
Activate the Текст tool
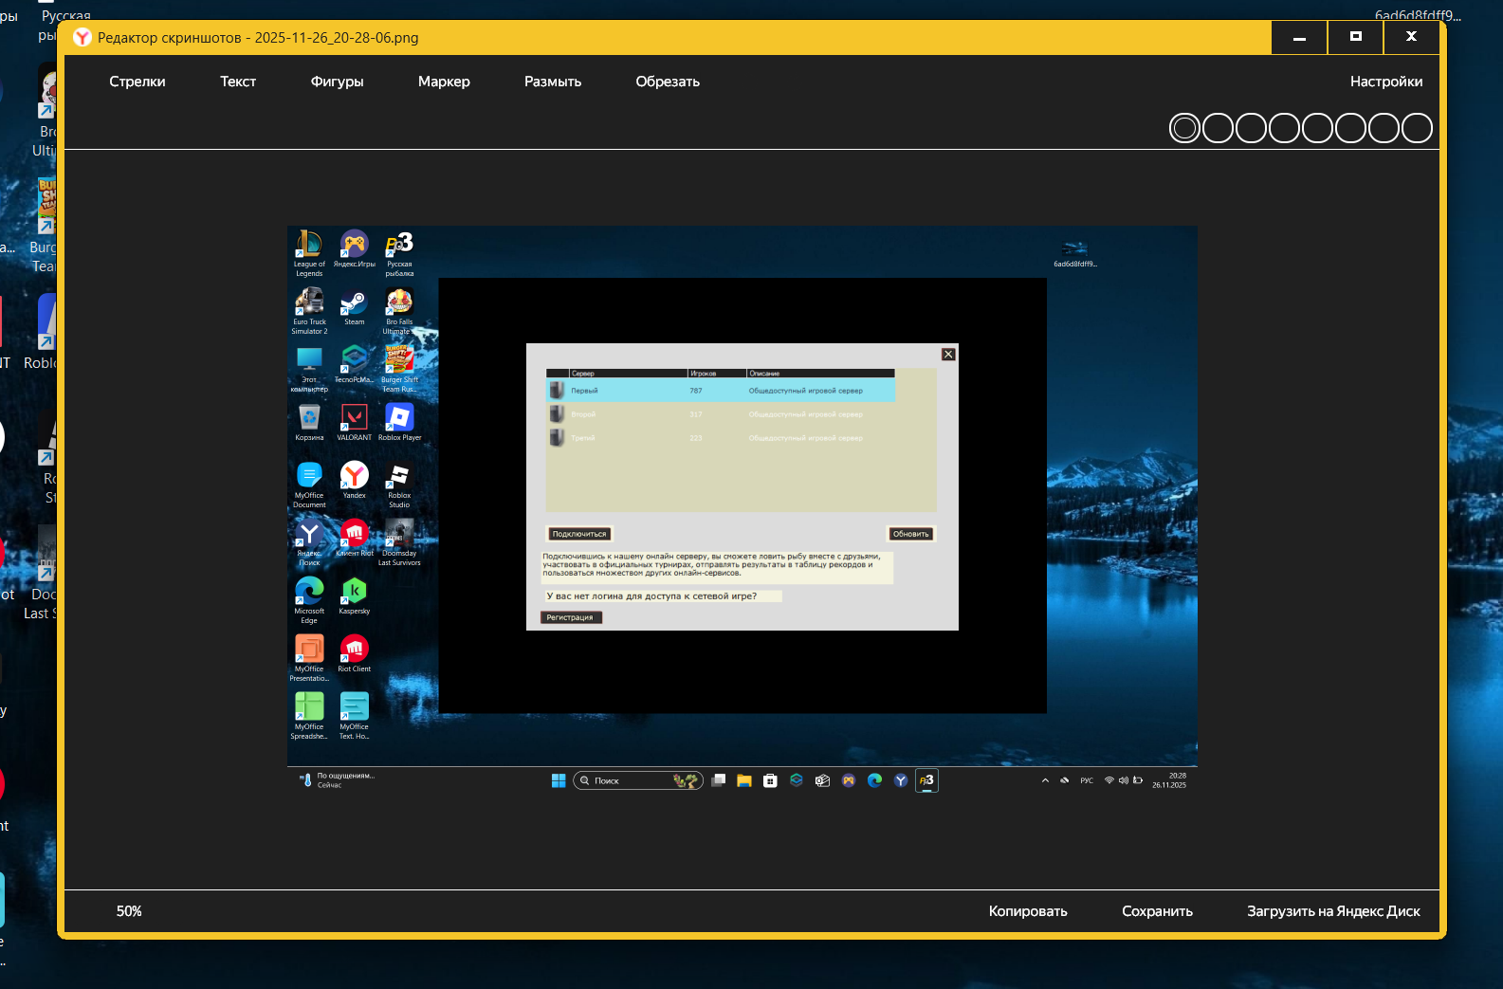pos(238,82)
